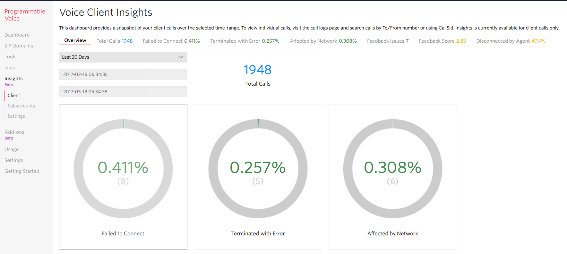Click the Failed to Connect card label
This screenshot has width=567, height=254.
pos(123,233)
